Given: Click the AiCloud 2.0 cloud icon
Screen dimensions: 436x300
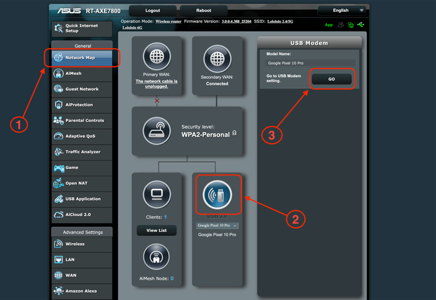Looking at the screenshot, I should click(58, 214).
